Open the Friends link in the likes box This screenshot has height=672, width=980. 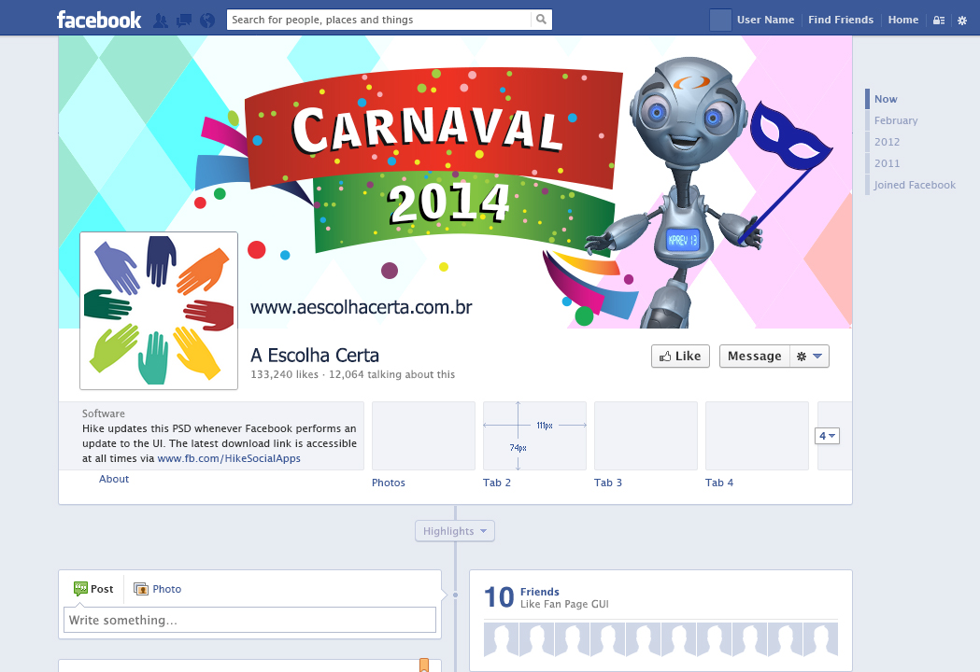pyautogui.click(x=539, y=592)
